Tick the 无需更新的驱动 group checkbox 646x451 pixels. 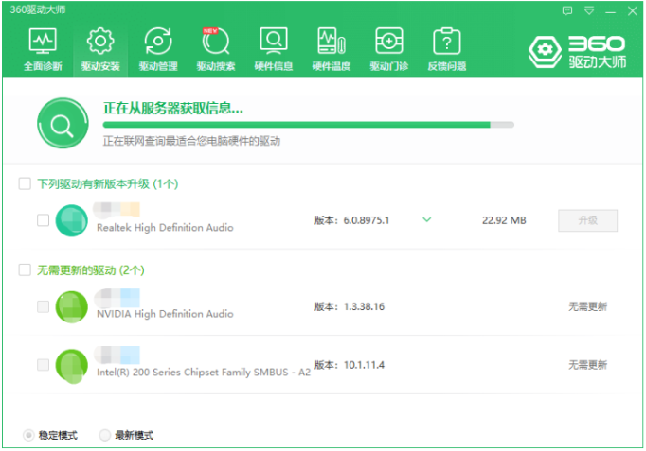click(x=25, y=270)
